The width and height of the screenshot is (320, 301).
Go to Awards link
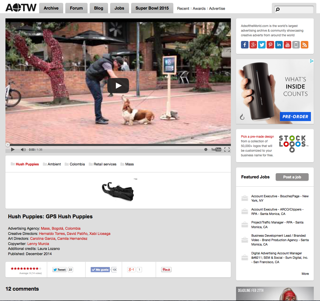[x=199, y=9]
